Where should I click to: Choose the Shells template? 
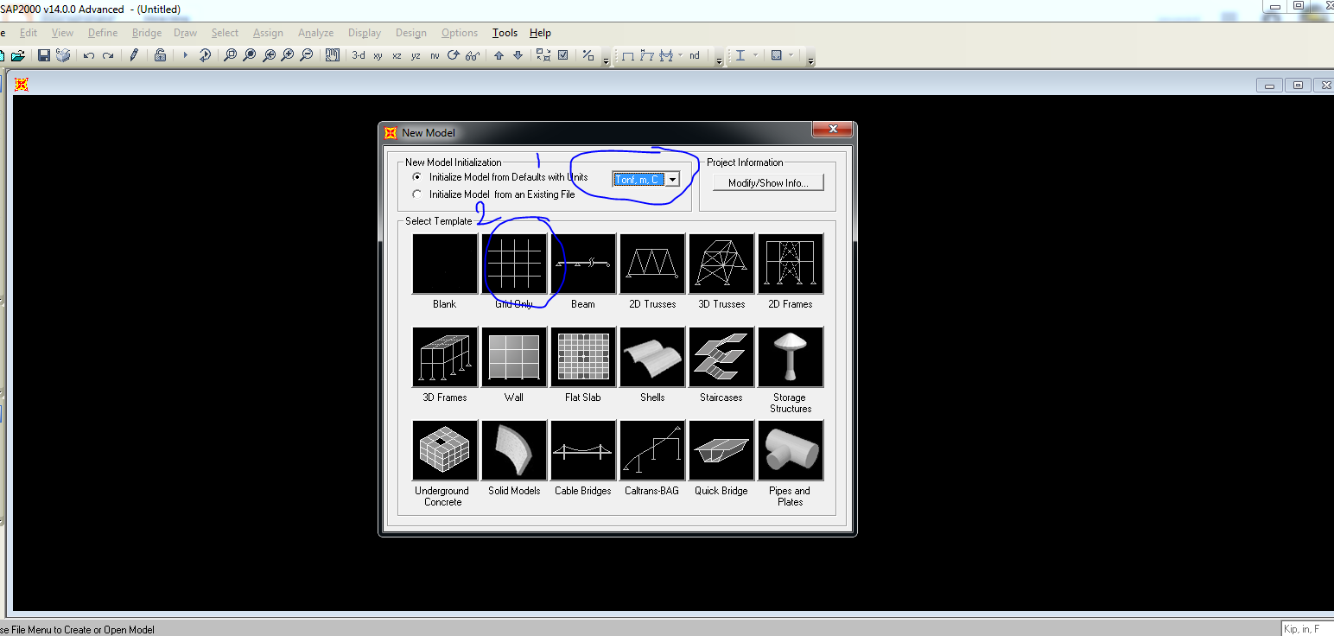pyautogui.click(x=652, y=357)
